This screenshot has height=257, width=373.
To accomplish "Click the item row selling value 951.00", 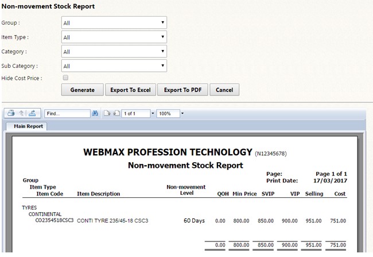I will (x=313, y=221).
